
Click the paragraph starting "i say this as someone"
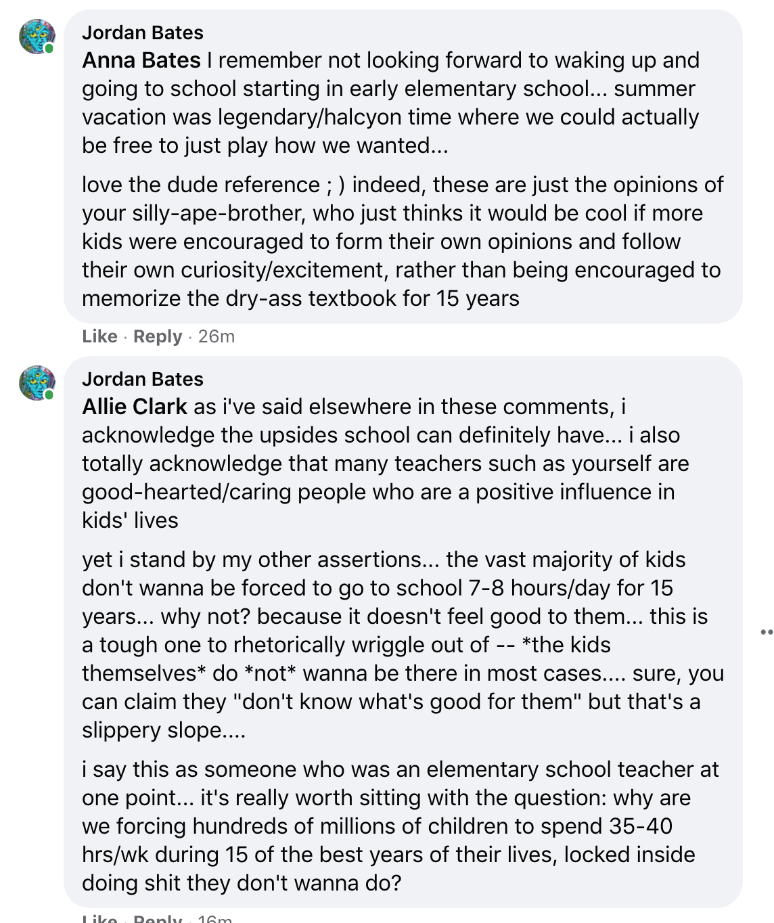(399, 826)
